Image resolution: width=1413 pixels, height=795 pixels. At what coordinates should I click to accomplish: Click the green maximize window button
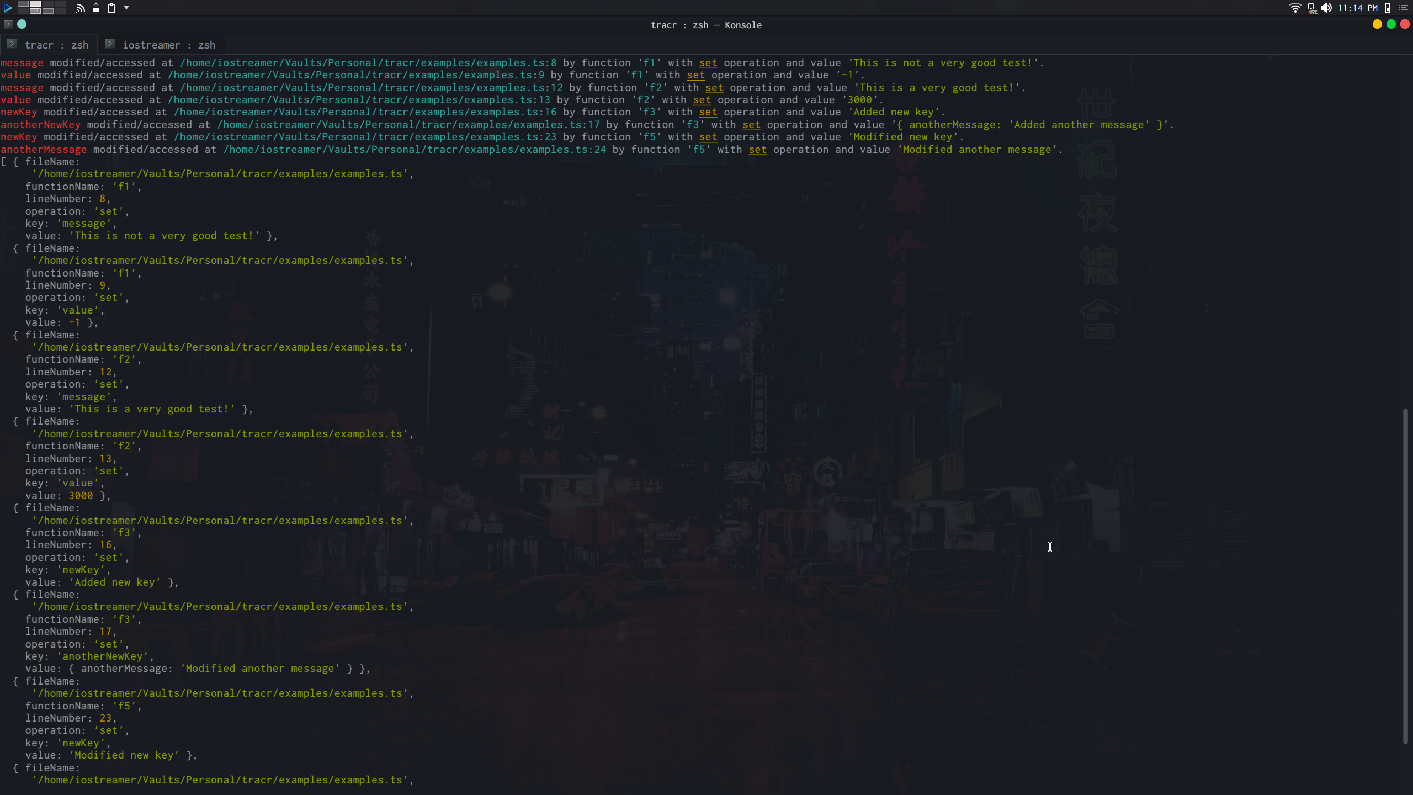coord(1391,24)
